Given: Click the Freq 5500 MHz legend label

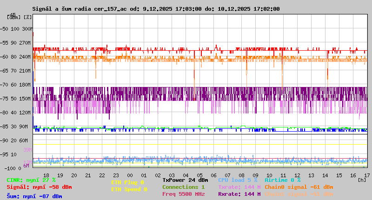Looking at the screenshot, I should [x=183, y=194].
